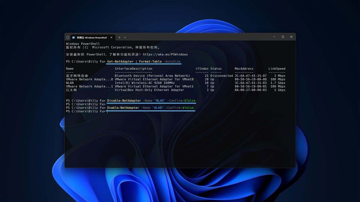Click the VMware Network Adapte...8 name
This screenshot has height=202, width=360.
coord(89,79)
